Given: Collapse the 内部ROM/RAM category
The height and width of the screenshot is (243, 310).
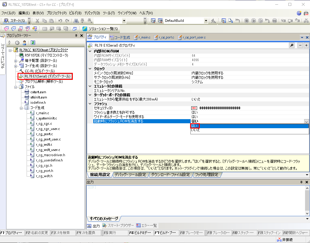Looking at the screenshot, I should pyautogui.click(x=90, y=51).
